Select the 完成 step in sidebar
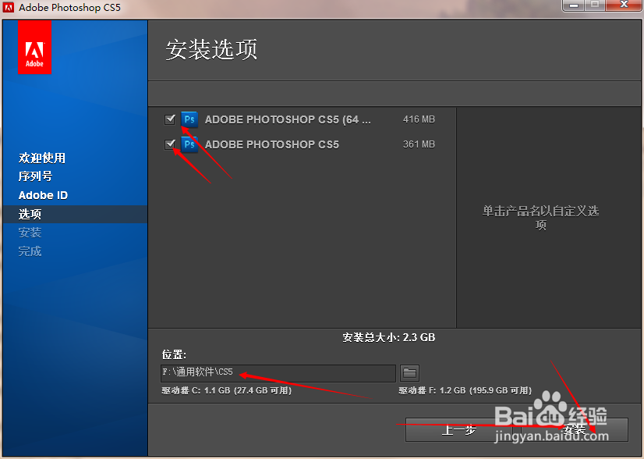This screenshot has height=459, width=644. coord(30,251)
